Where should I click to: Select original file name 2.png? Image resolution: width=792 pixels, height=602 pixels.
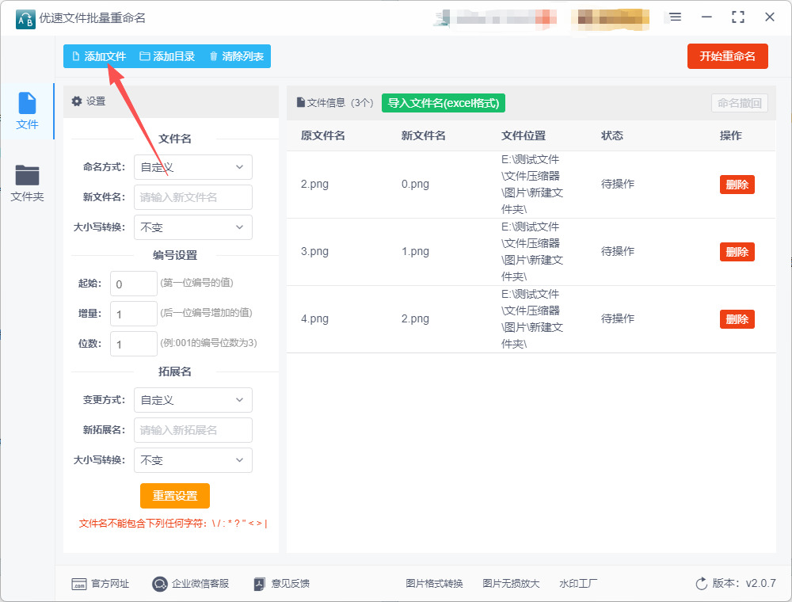(x=314, y=184)
